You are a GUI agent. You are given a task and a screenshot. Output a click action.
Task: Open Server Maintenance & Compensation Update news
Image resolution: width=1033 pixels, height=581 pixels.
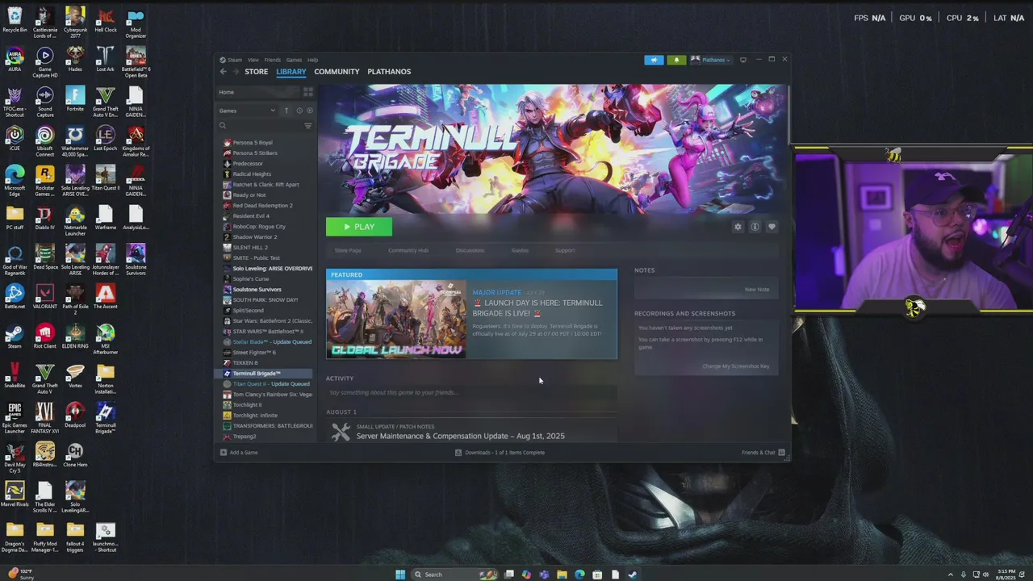click(x=460, y=436)
